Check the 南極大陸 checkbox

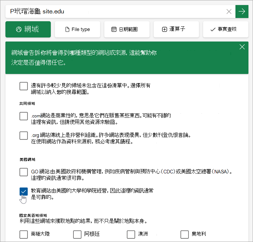click(23, 234)
